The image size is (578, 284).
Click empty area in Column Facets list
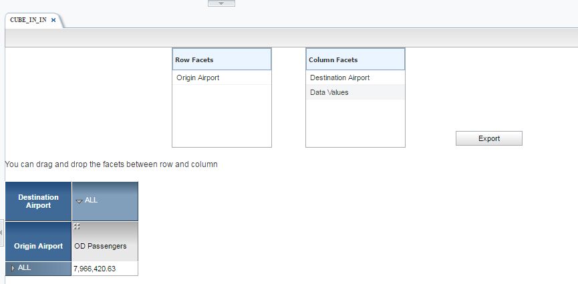355,124
